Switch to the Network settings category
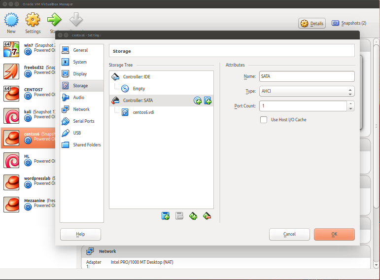The width and height of the screenshot is (380, 280). [x=81, y=109]
